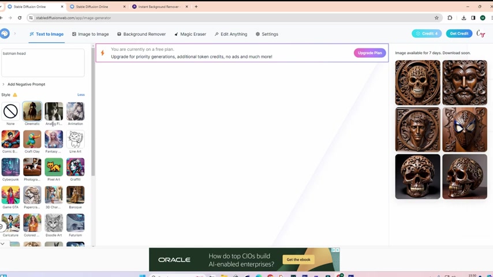
Task: Open the Windows Start menu
Action: [x=143, y=276]
